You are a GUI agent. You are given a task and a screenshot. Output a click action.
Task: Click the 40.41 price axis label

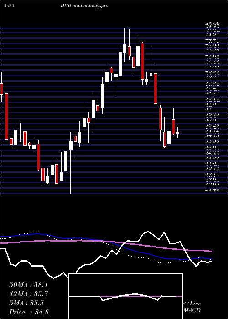212,77
